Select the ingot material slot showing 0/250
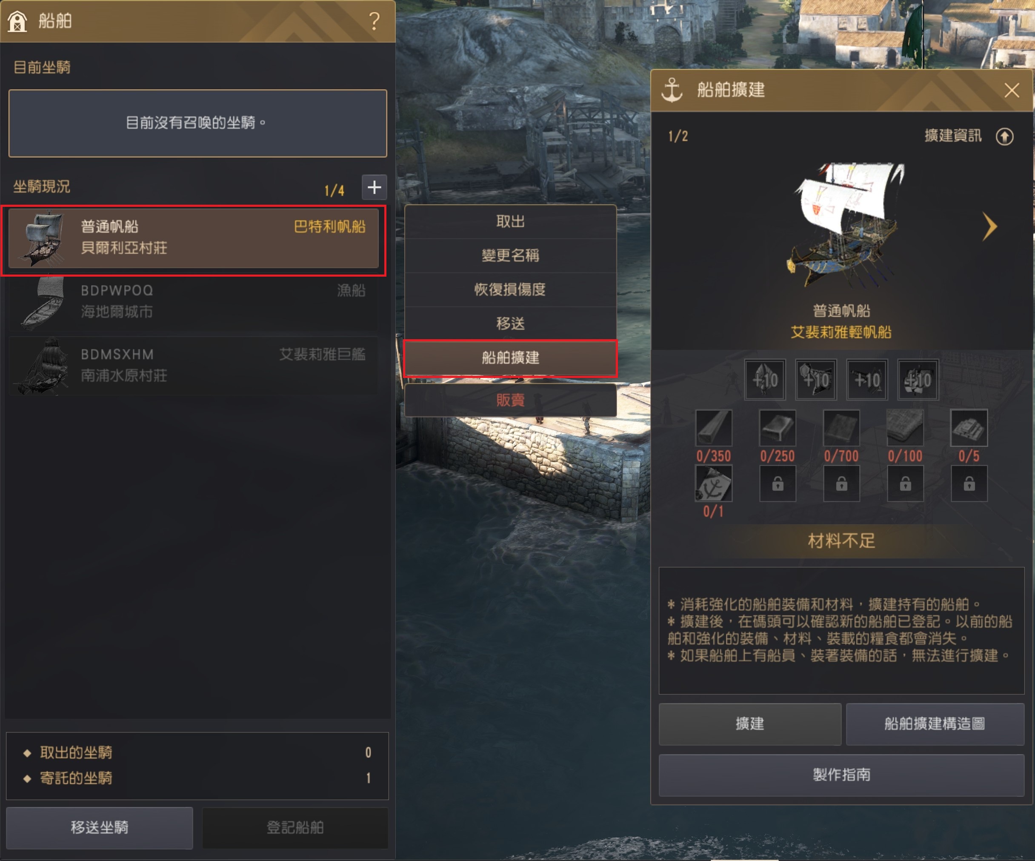Viewport: 1035px width, 861px height. [777, 427]
